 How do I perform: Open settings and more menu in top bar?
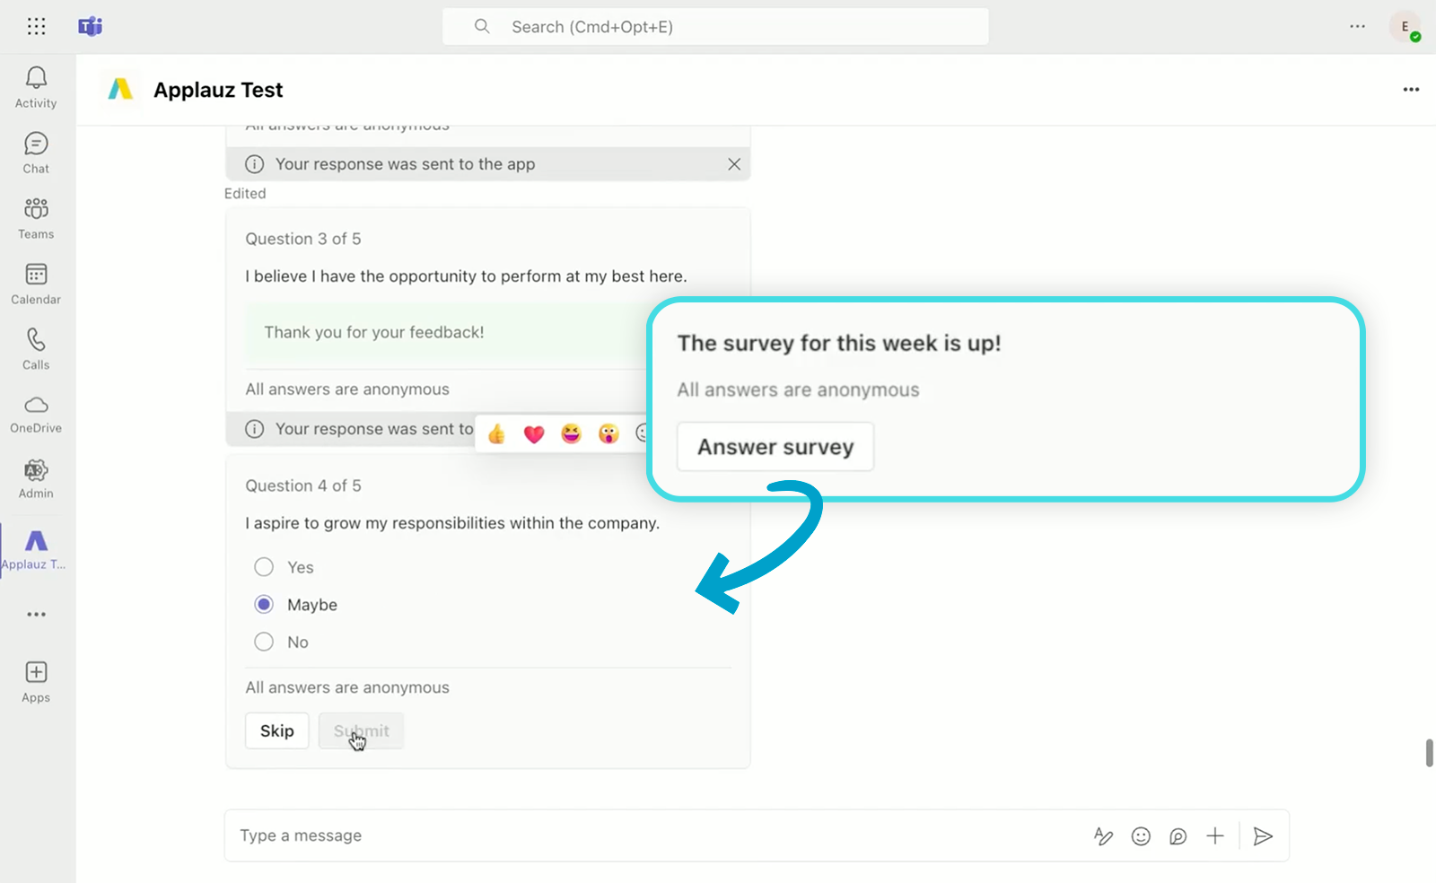1357,27
